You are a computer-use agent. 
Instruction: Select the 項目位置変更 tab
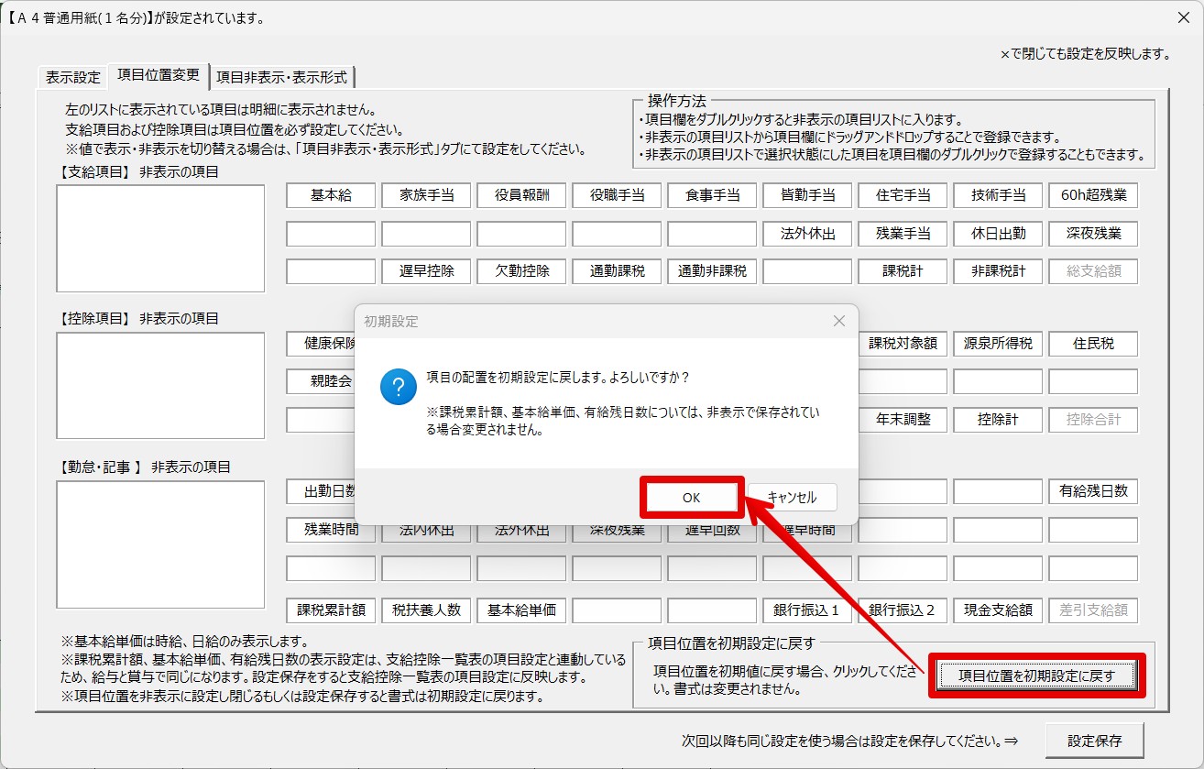coord(159,75)
